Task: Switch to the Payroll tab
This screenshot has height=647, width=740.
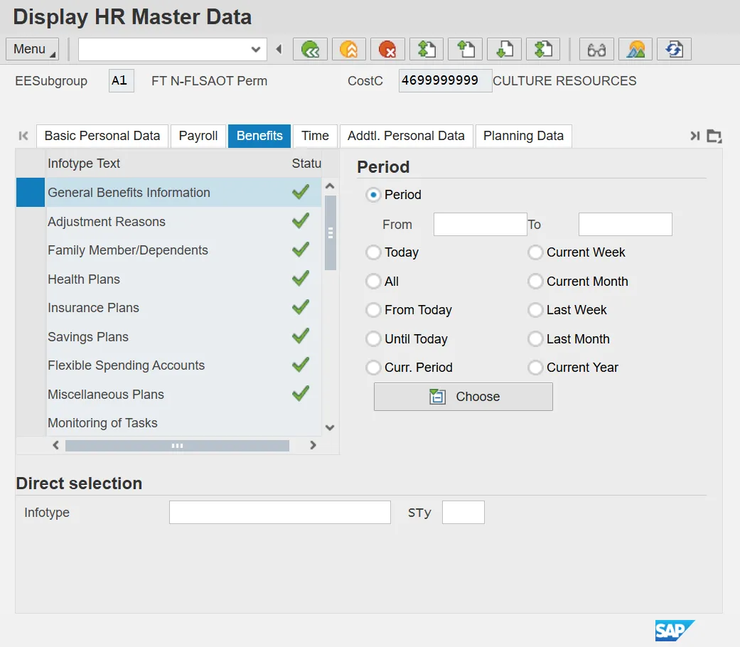Action: point(198,136)
